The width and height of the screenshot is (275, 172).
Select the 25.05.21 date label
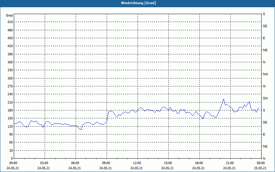[260, 168]
